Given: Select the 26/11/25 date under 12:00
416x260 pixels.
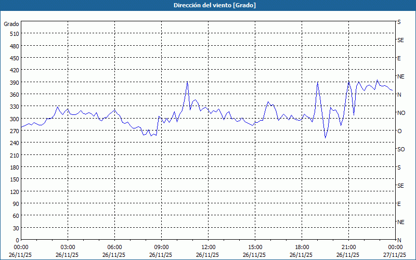Looking at the screenshot, I should tap(207, 255).
